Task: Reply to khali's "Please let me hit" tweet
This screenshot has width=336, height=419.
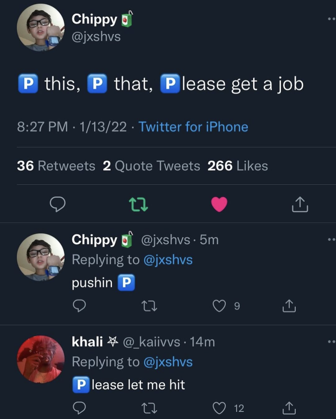Action: click(79, 408)
